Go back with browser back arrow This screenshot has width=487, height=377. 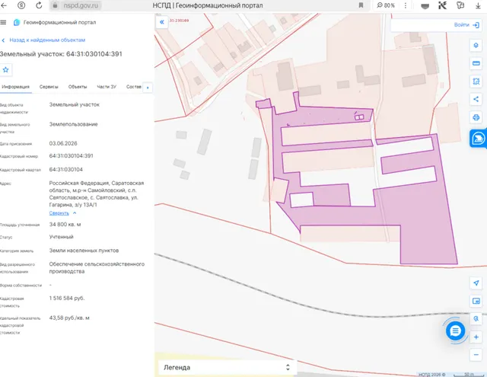tap(4, 5)
